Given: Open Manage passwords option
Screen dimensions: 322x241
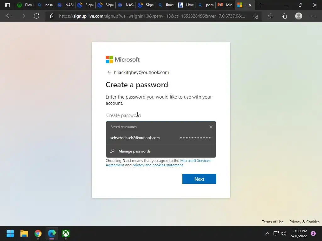Looking at the screenshot, I should pos(161,151).
